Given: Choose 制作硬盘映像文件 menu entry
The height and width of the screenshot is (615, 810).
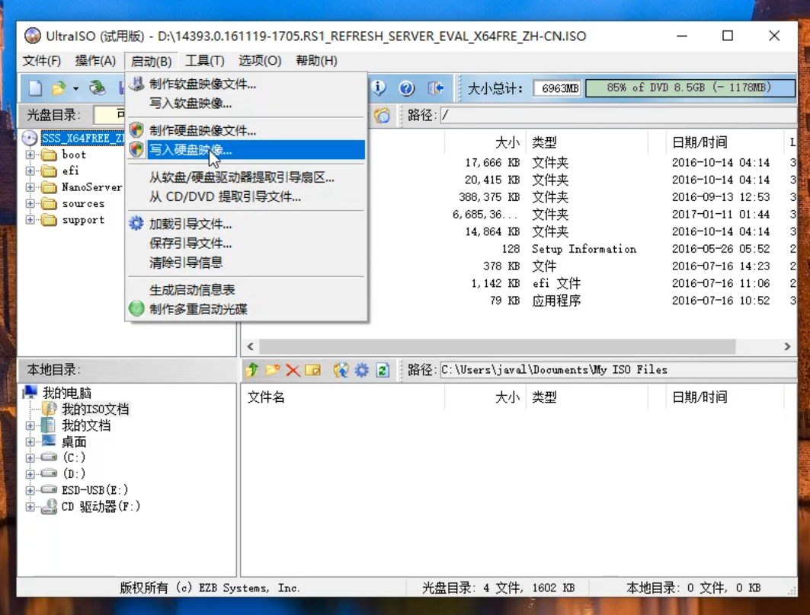Looking at the screenshot, I should click(x=246, y=130).
